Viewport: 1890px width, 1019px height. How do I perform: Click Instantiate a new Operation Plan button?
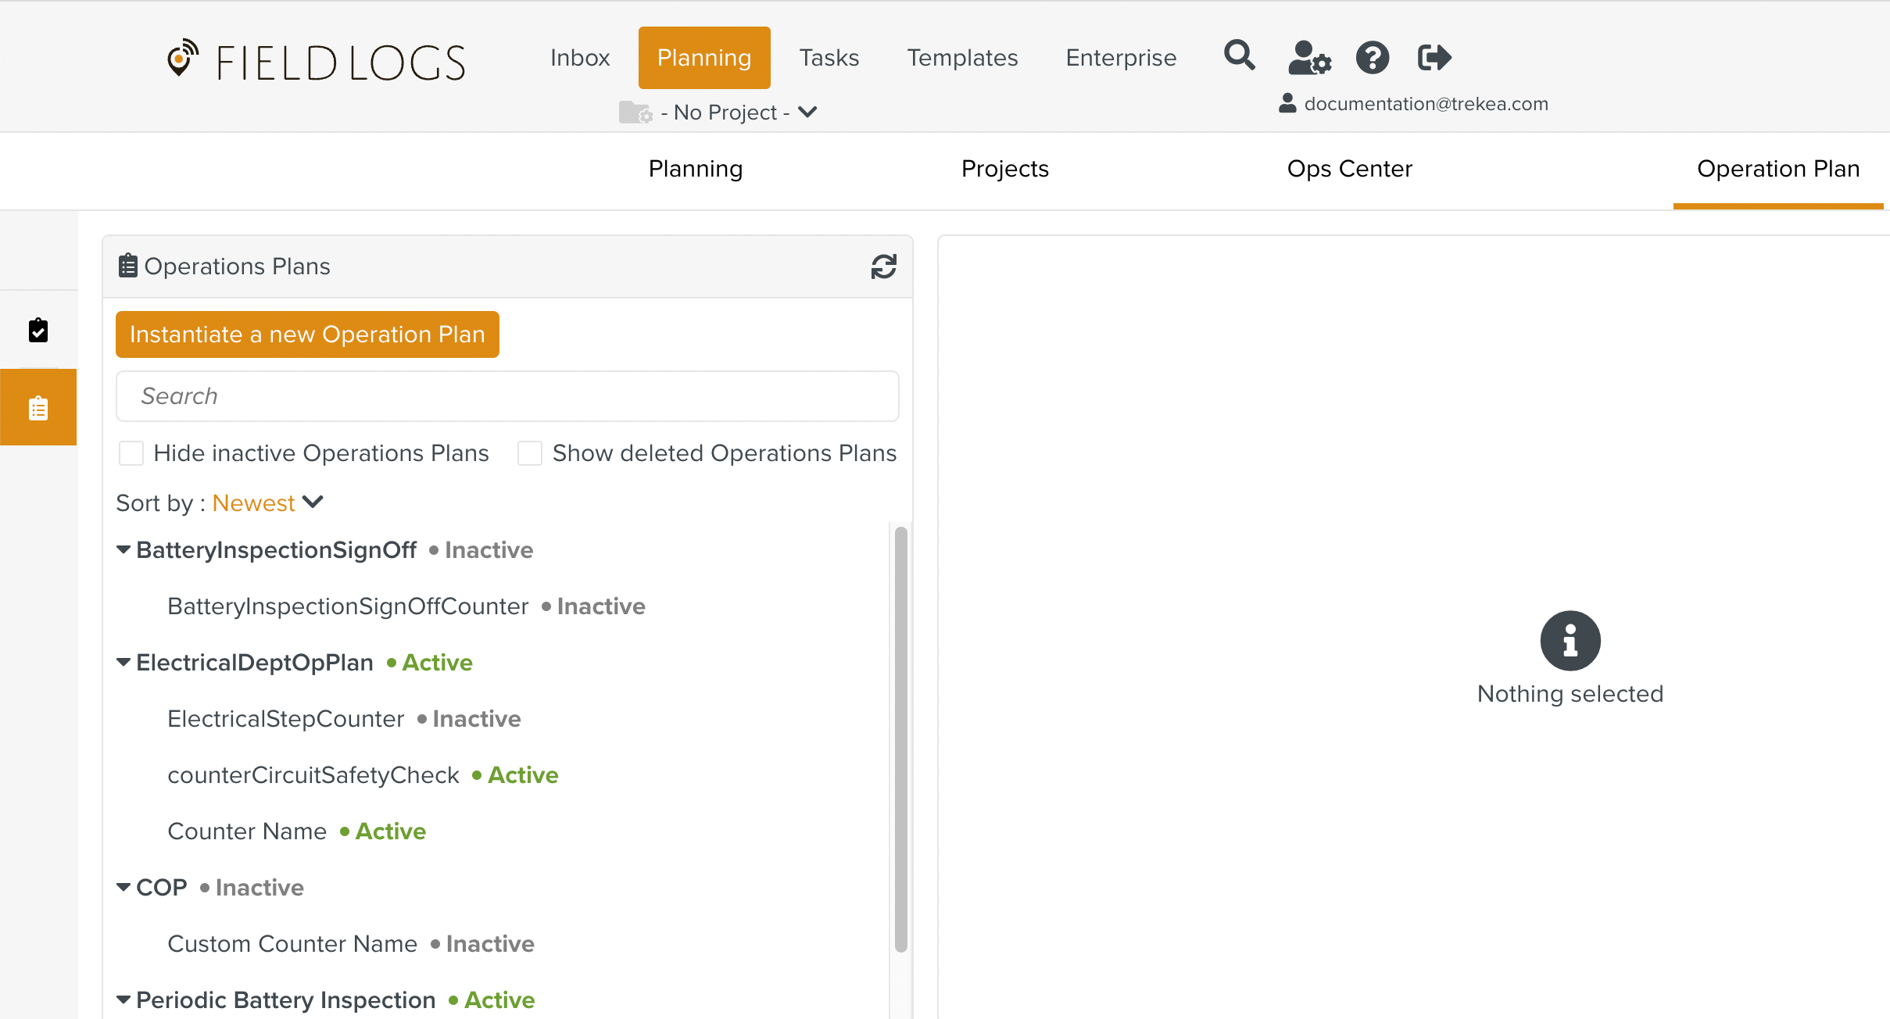(x=307, y=334)
